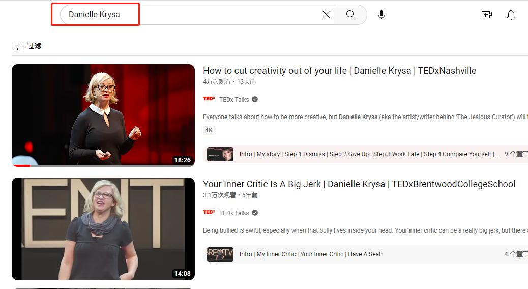Open thumbnail of Your Inner Critic video
This screenshot has height=289, width=528.
point(103,229)
